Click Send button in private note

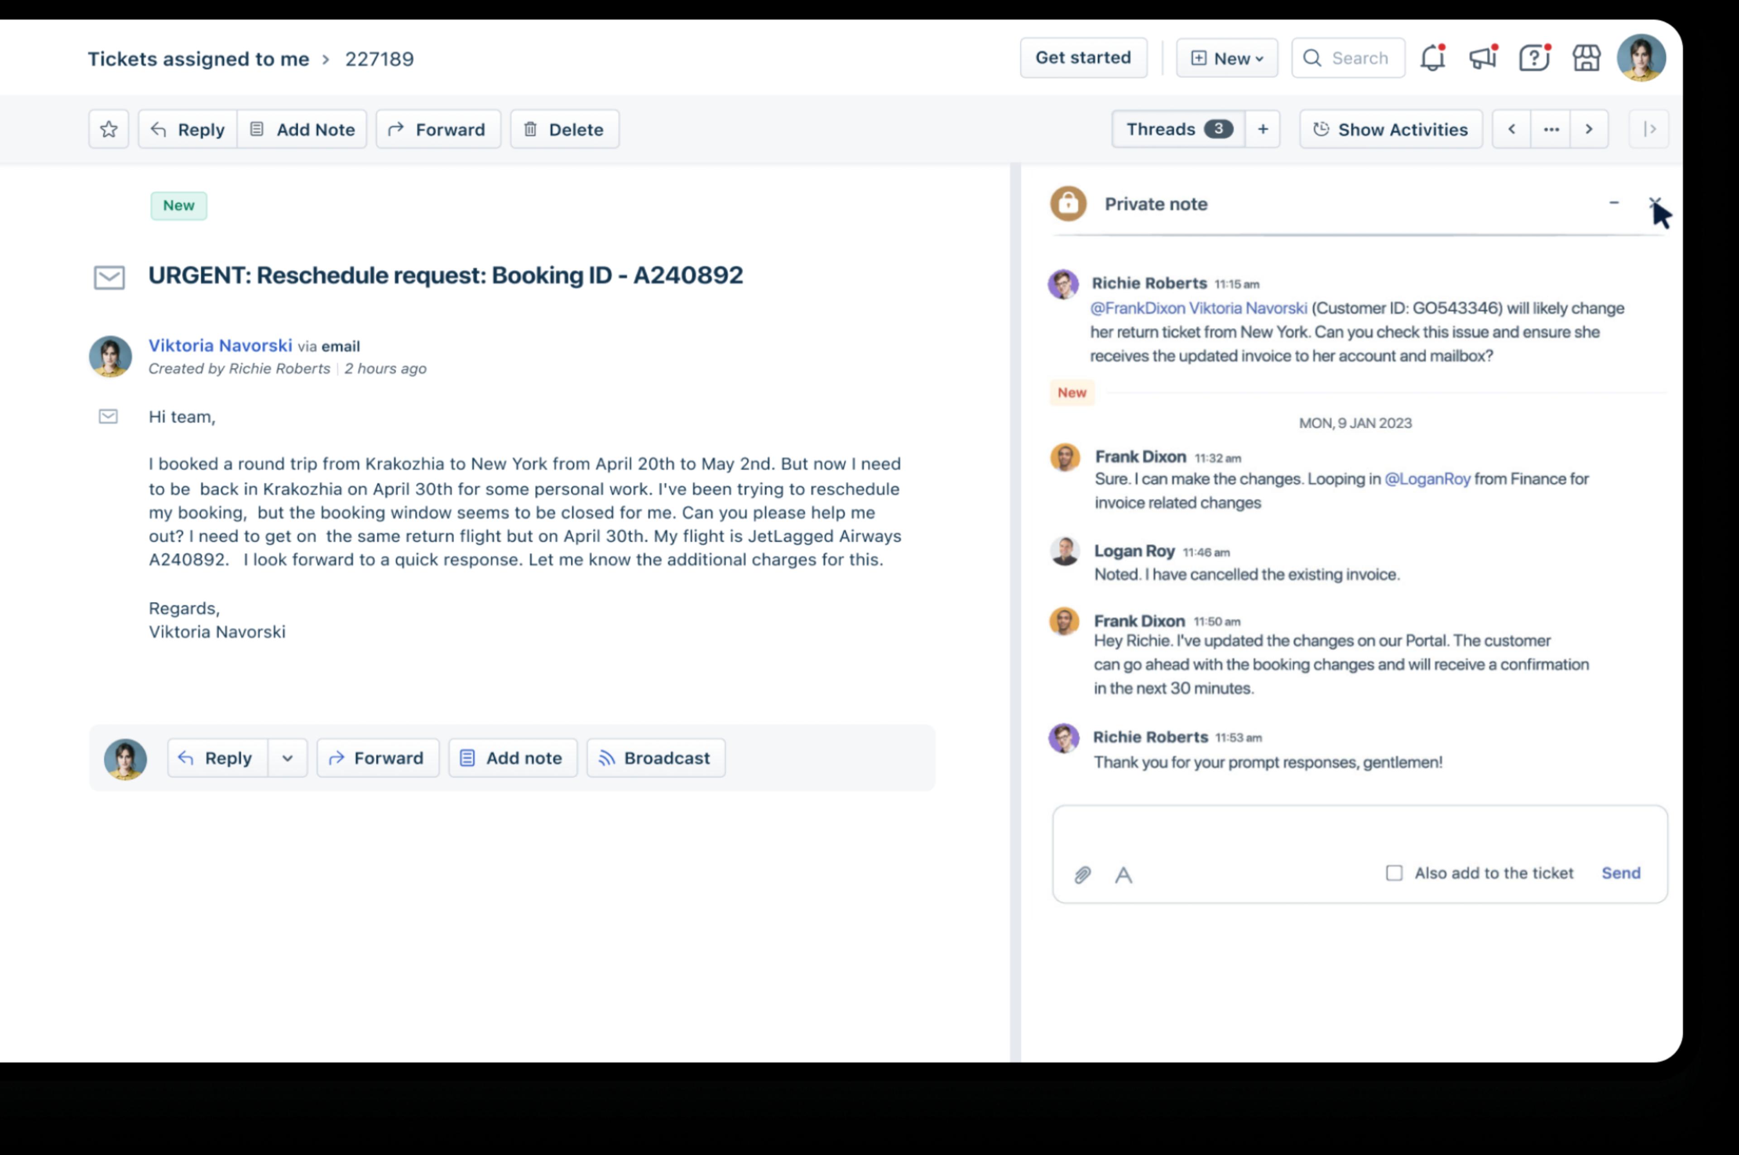(1620, 873)
